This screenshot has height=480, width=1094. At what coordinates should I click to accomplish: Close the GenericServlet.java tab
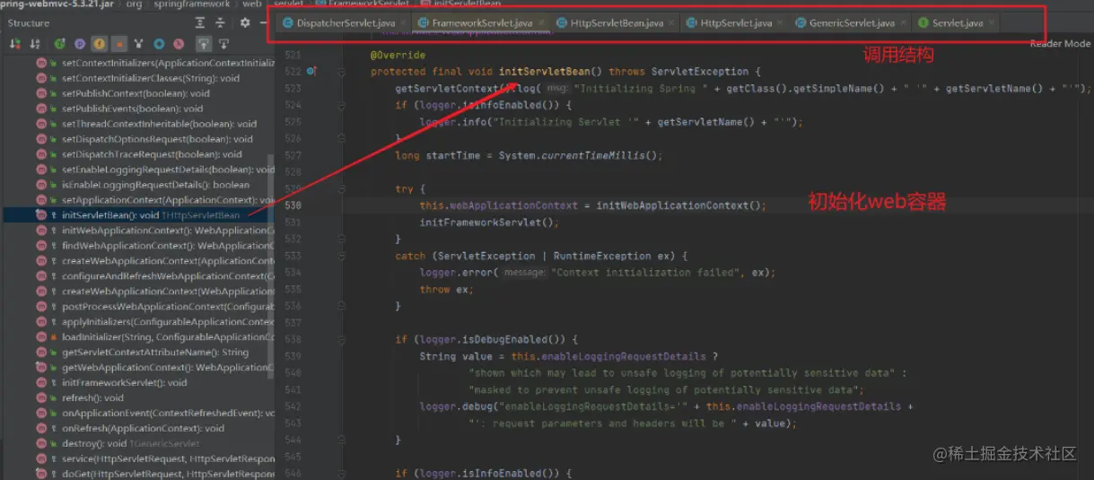click(902, 22)
